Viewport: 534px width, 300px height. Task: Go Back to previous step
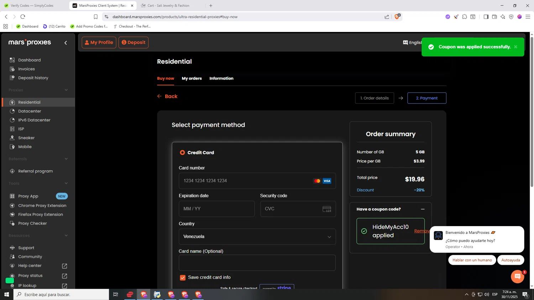[167, 96]
